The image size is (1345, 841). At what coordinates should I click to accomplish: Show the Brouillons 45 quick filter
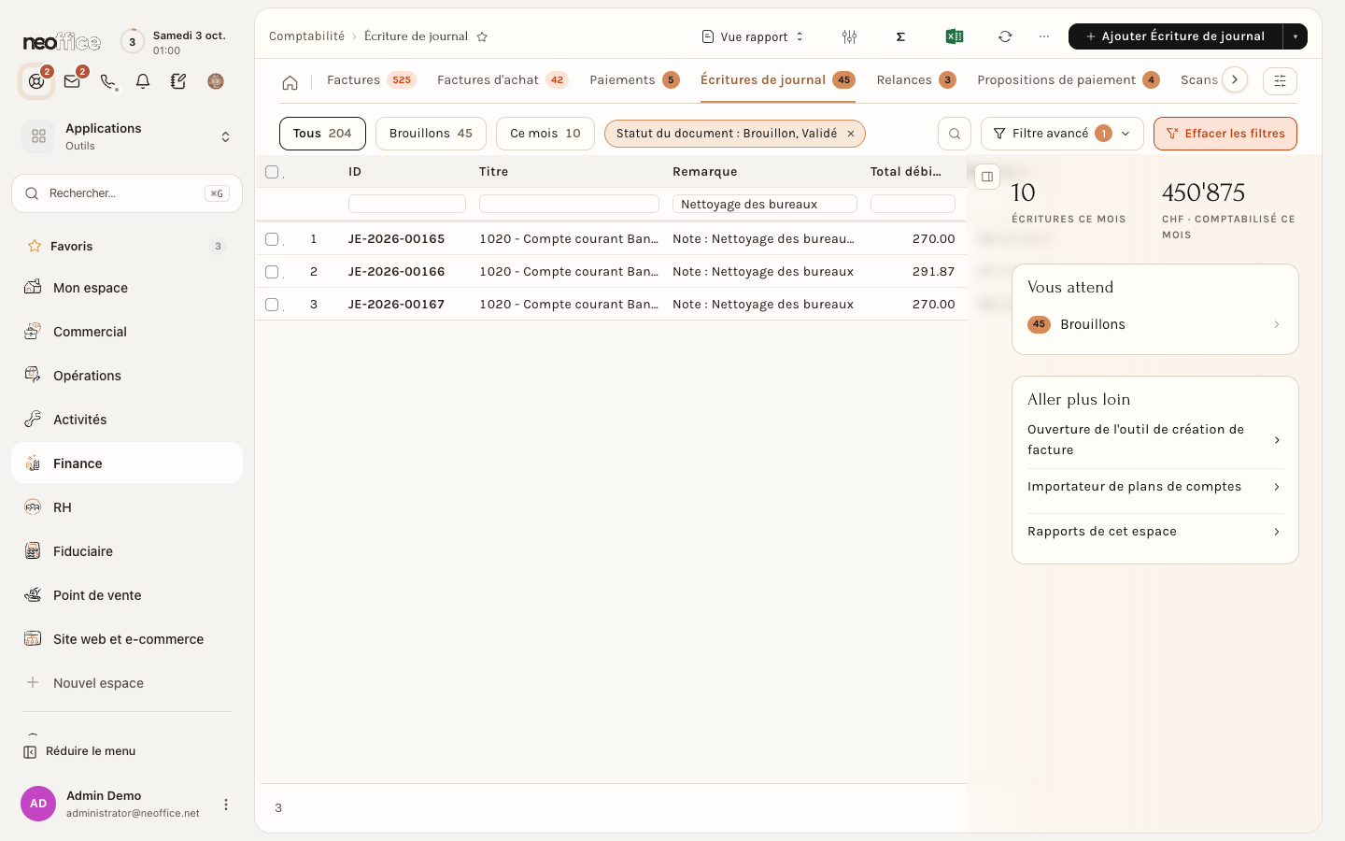tap(431, 134)
